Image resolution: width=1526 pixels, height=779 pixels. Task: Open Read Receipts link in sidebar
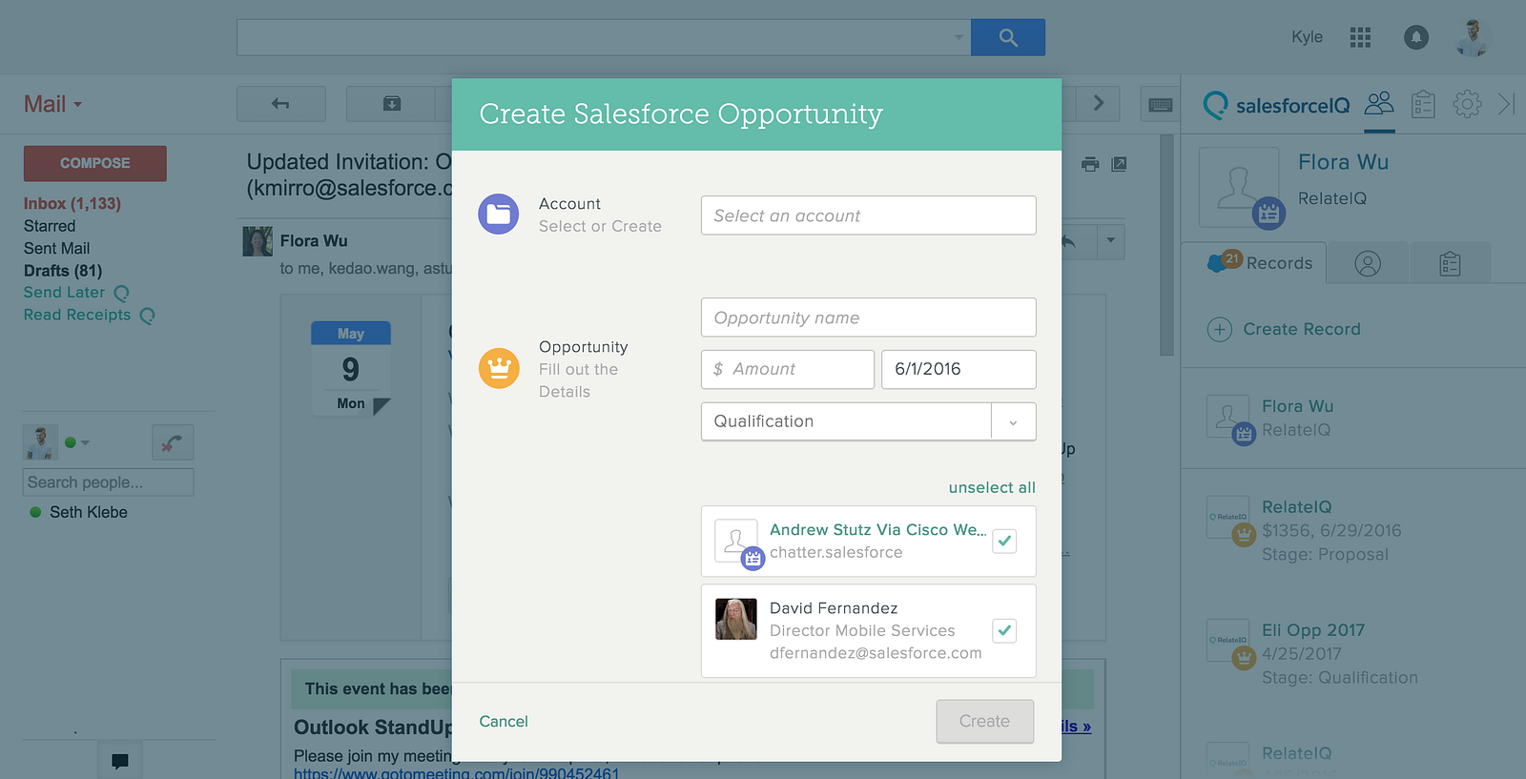pyautogui.click(x=77, y=315)
